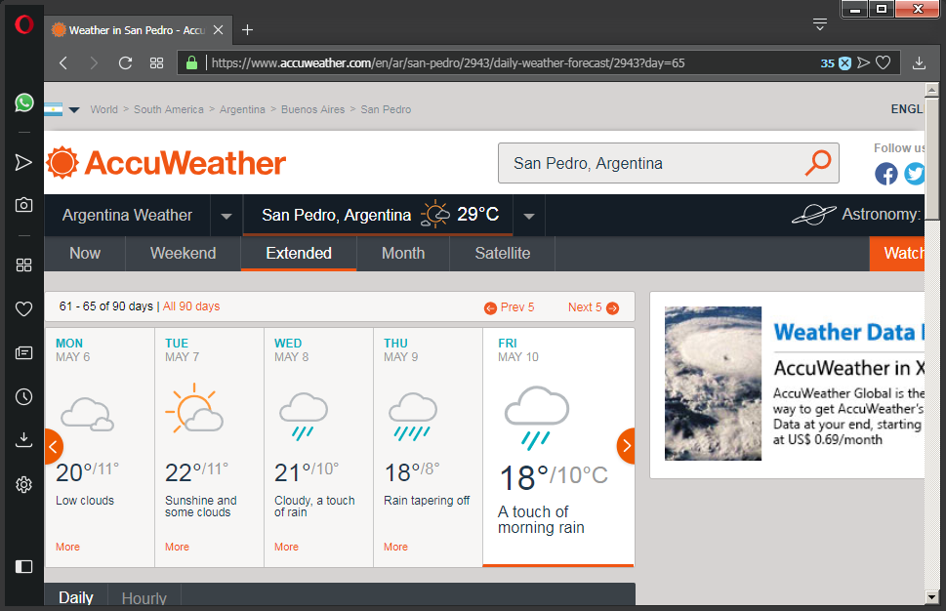Open Buenos Aires breadcrumb link
Screen dimensions: 946x611
tap(312, 109)
